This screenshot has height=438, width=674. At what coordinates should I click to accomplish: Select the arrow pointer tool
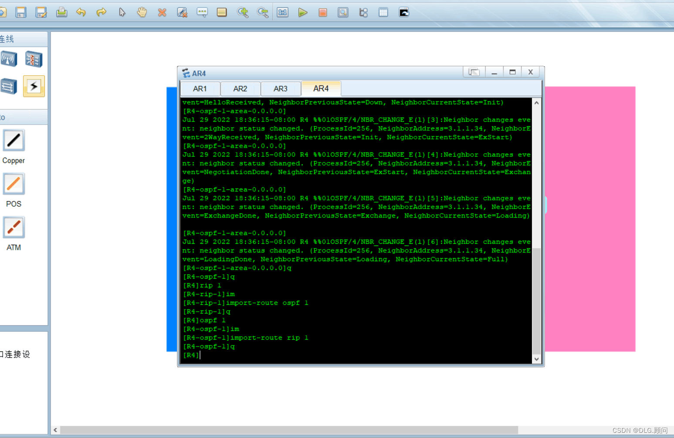tap(122, 12)
